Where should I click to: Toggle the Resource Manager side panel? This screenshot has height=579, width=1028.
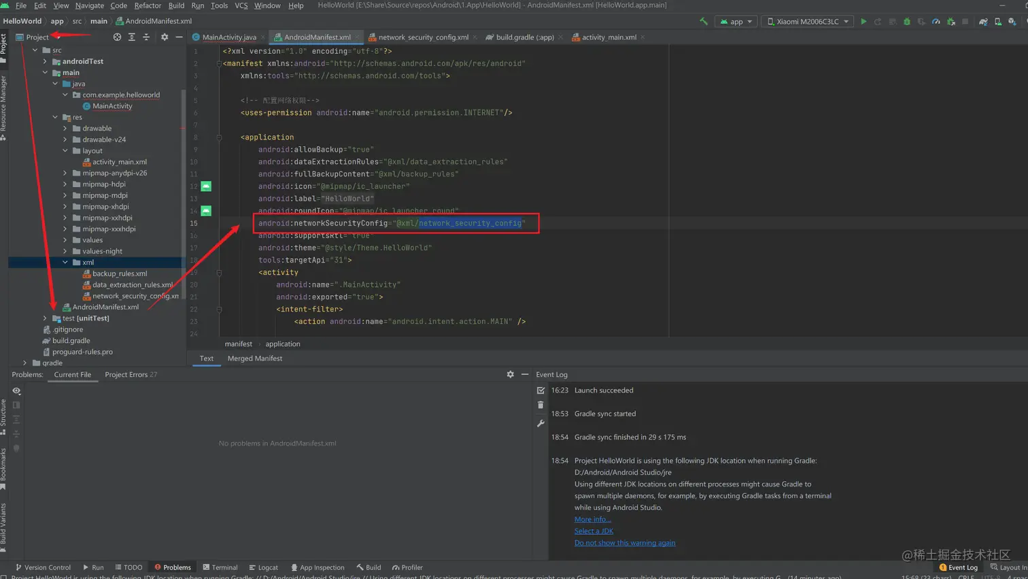[3, 107]
